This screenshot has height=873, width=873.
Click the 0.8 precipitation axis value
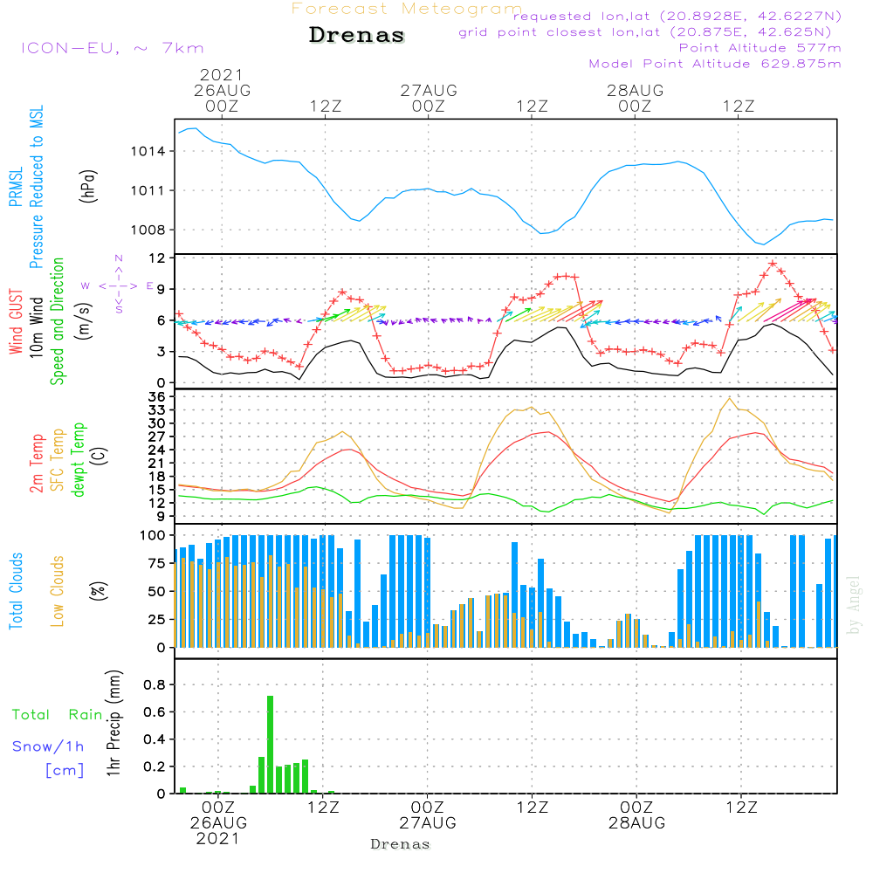(x=155, y=684)
